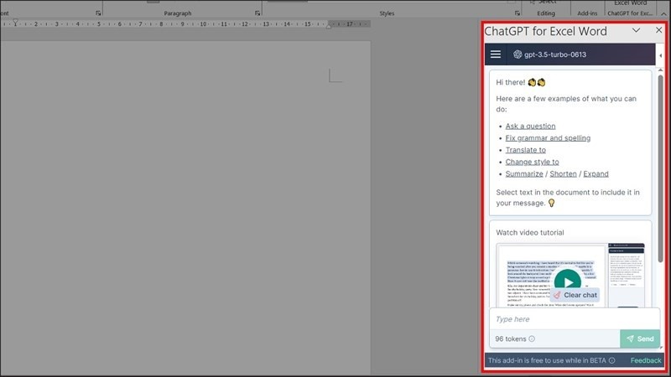Select the "Summarize" example link
The width and height of the screenshot is (671, 377).
click(x=524, y=174)
